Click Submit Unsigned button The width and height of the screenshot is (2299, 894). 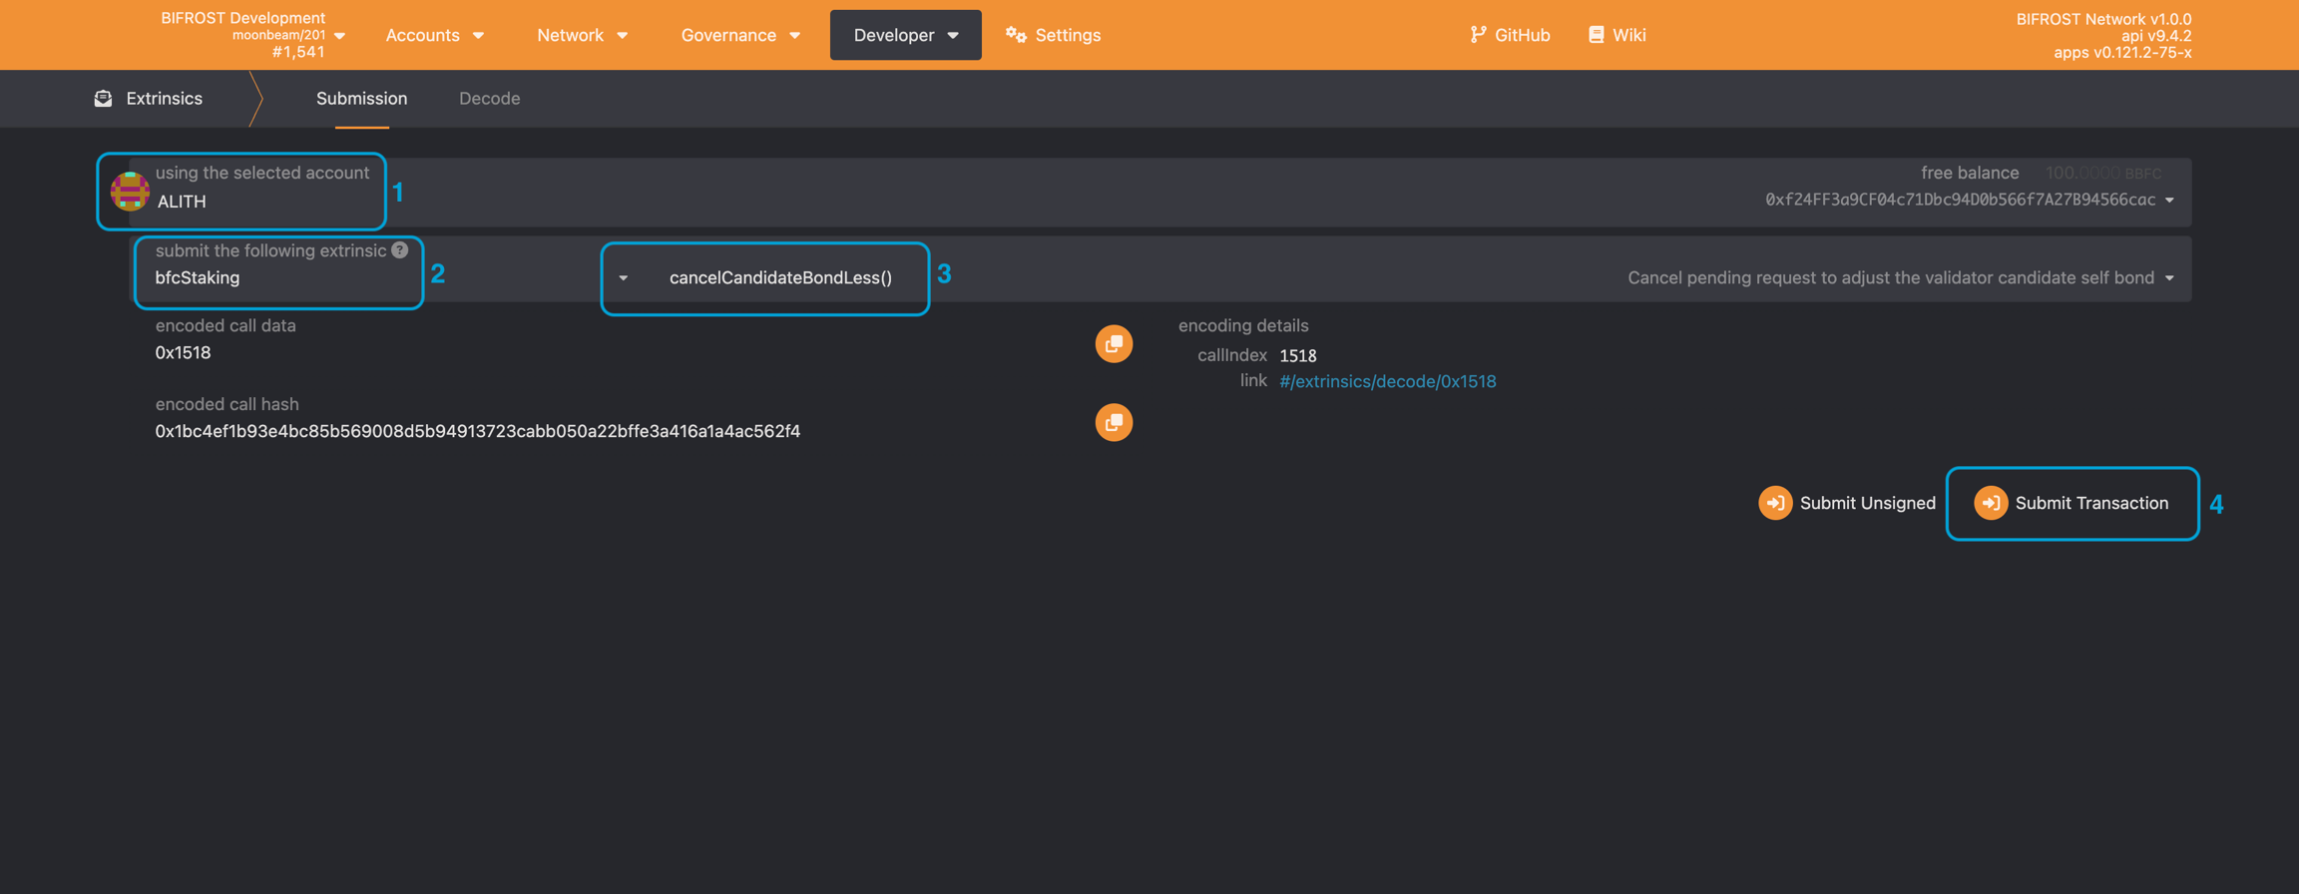pos(1847,503)
